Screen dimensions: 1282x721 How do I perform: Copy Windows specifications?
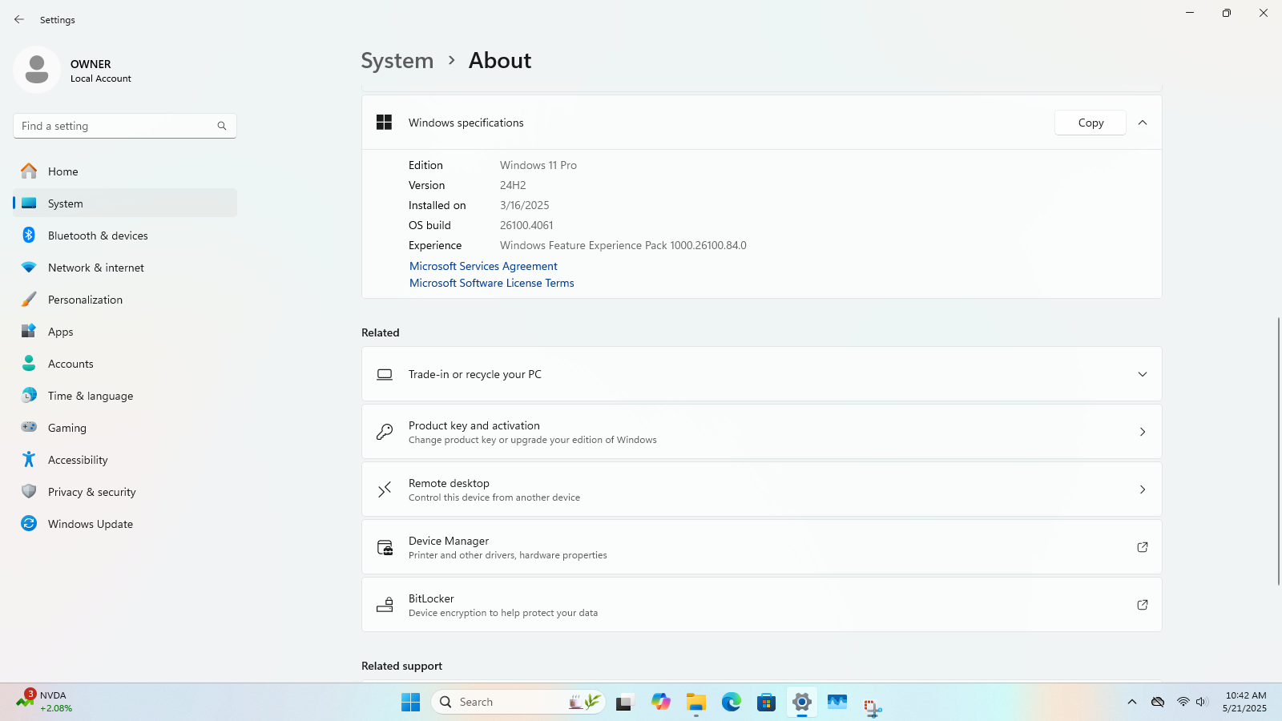tap(1091, 123)
